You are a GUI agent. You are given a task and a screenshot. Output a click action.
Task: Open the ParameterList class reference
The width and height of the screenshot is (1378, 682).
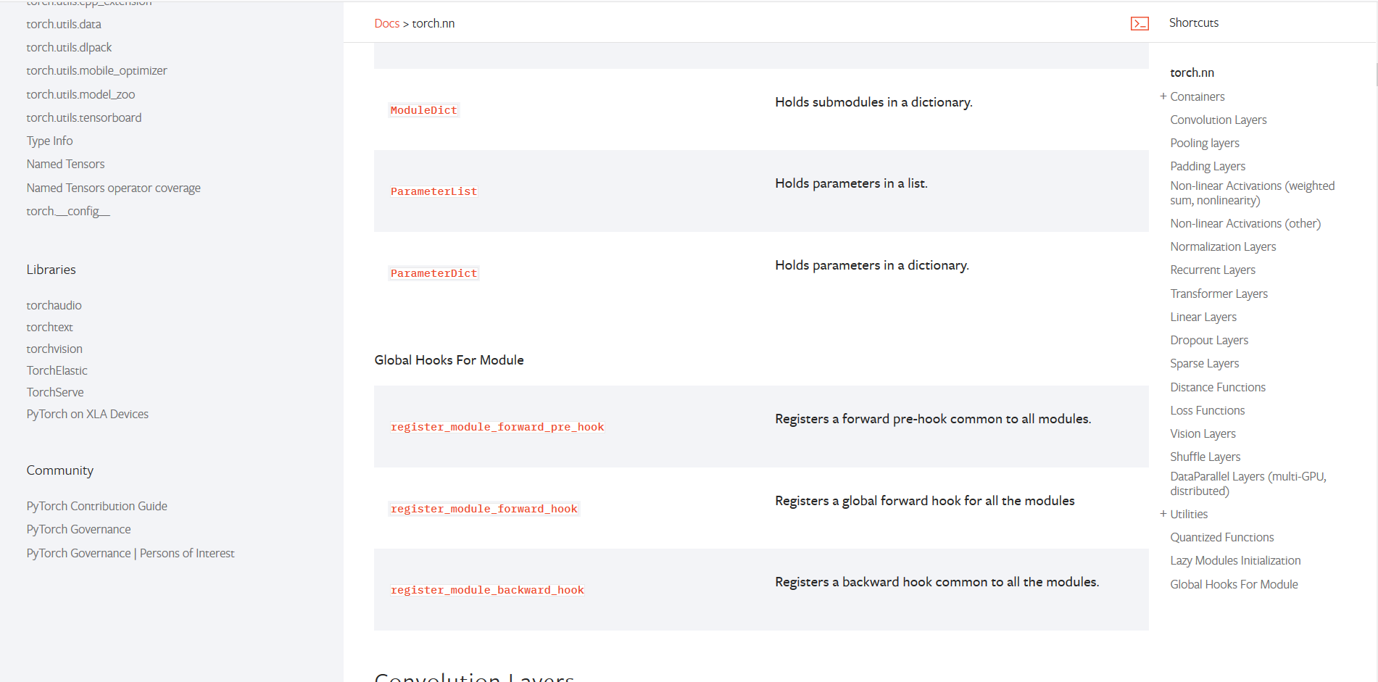pyautogui.click(x=433, y=191)
